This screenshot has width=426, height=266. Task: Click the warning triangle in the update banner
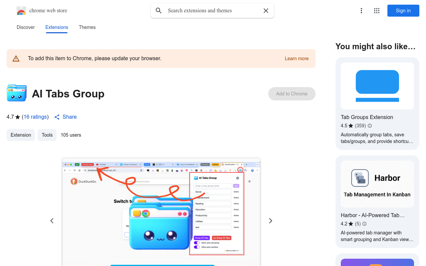(x=16, y=58)
